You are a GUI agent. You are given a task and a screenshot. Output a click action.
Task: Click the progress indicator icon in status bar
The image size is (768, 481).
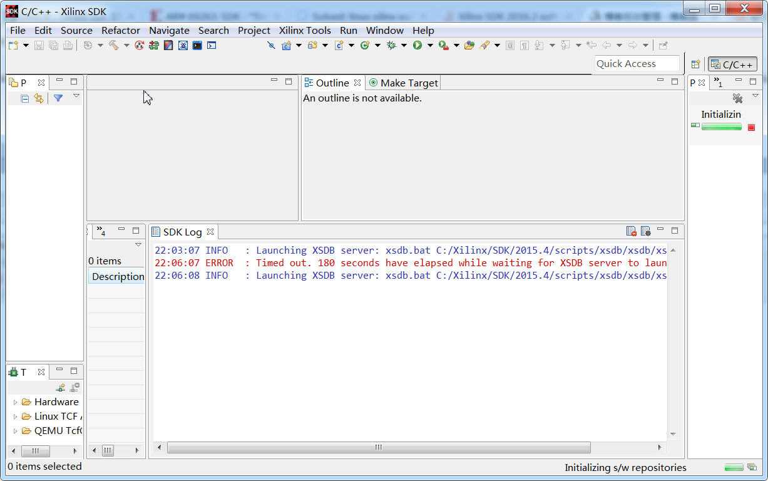point(752,467)
